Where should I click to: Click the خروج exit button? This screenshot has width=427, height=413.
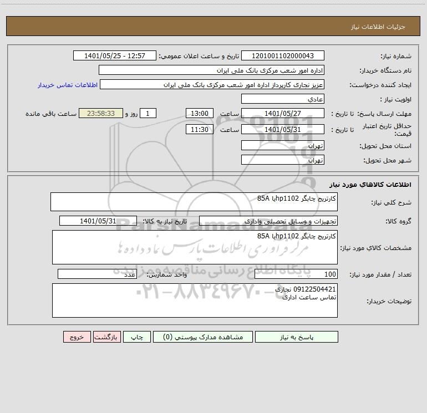pyautogui.click(x=77, y=336)
